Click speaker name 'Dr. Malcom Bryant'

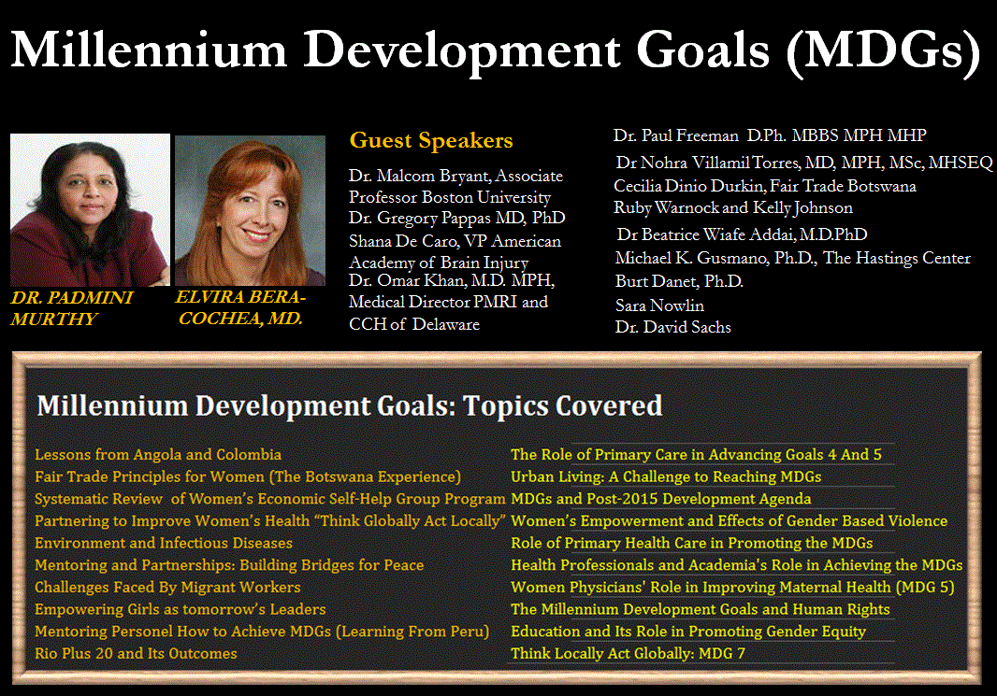pyautogui.click(x=419, y=176)
